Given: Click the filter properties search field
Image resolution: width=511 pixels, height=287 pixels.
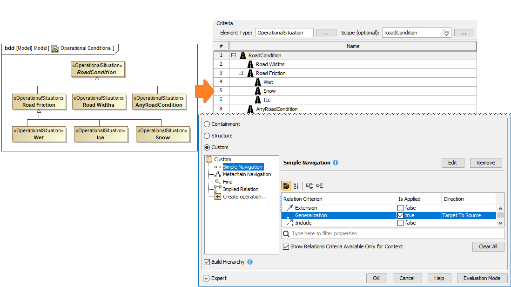Looking at the screenshot, I should pos(392,233).
